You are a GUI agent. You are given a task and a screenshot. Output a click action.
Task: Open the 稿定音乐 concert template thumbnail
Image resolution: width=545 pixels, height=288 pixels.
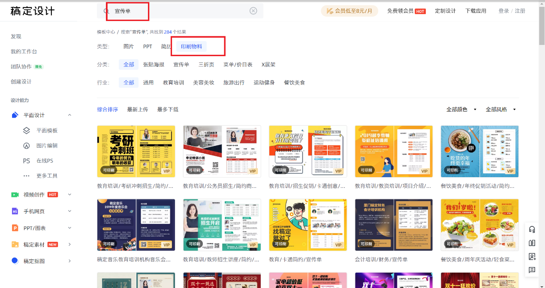coord(136,225)
